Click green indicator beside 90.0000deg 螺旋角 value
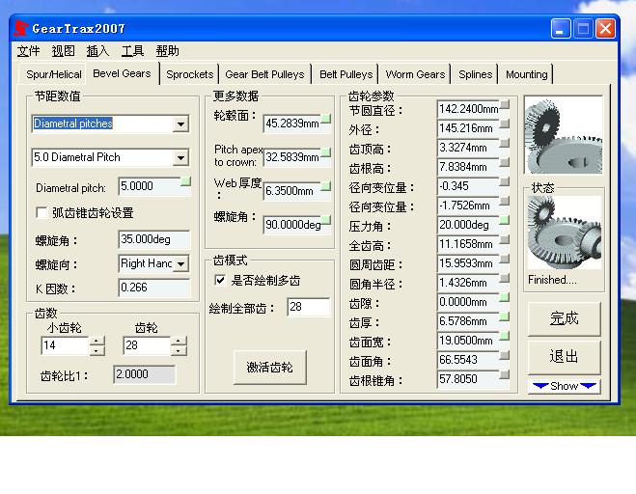636x494 pixels. click(325, 220)
